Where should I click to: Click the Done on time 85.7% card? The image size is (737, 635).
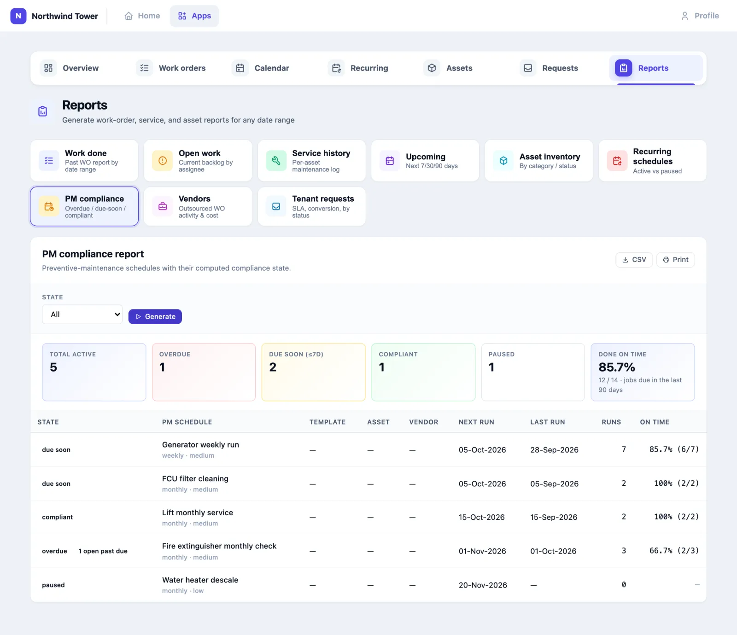point(643,372)
